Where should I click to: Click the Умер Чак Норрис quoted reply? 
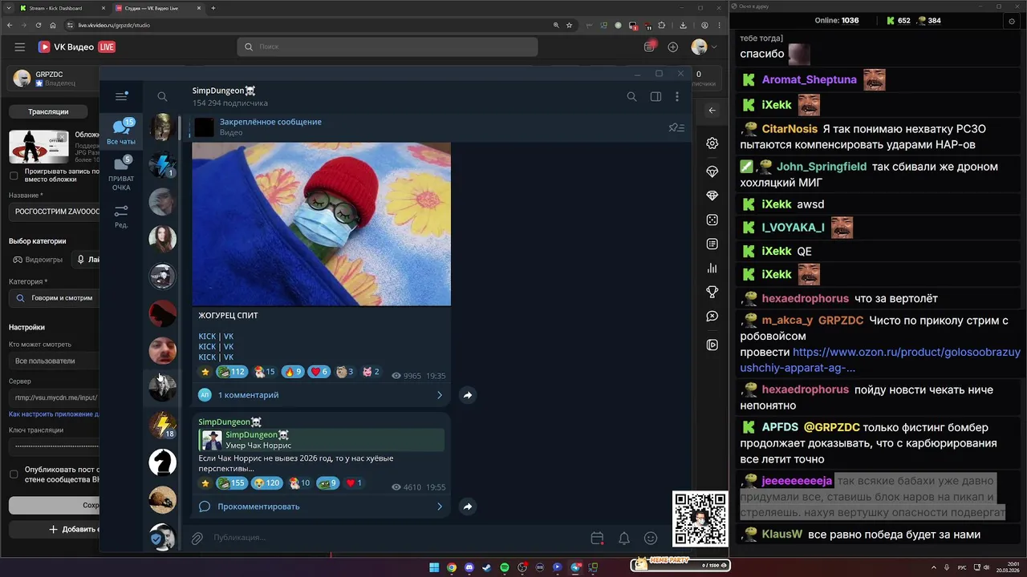pos(322,440)
